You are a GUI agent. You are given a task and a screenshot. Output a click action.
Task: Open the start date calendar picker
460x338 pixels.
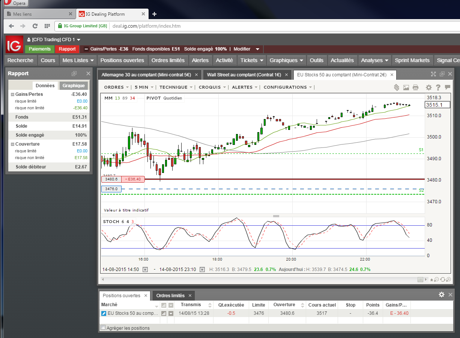145,270
